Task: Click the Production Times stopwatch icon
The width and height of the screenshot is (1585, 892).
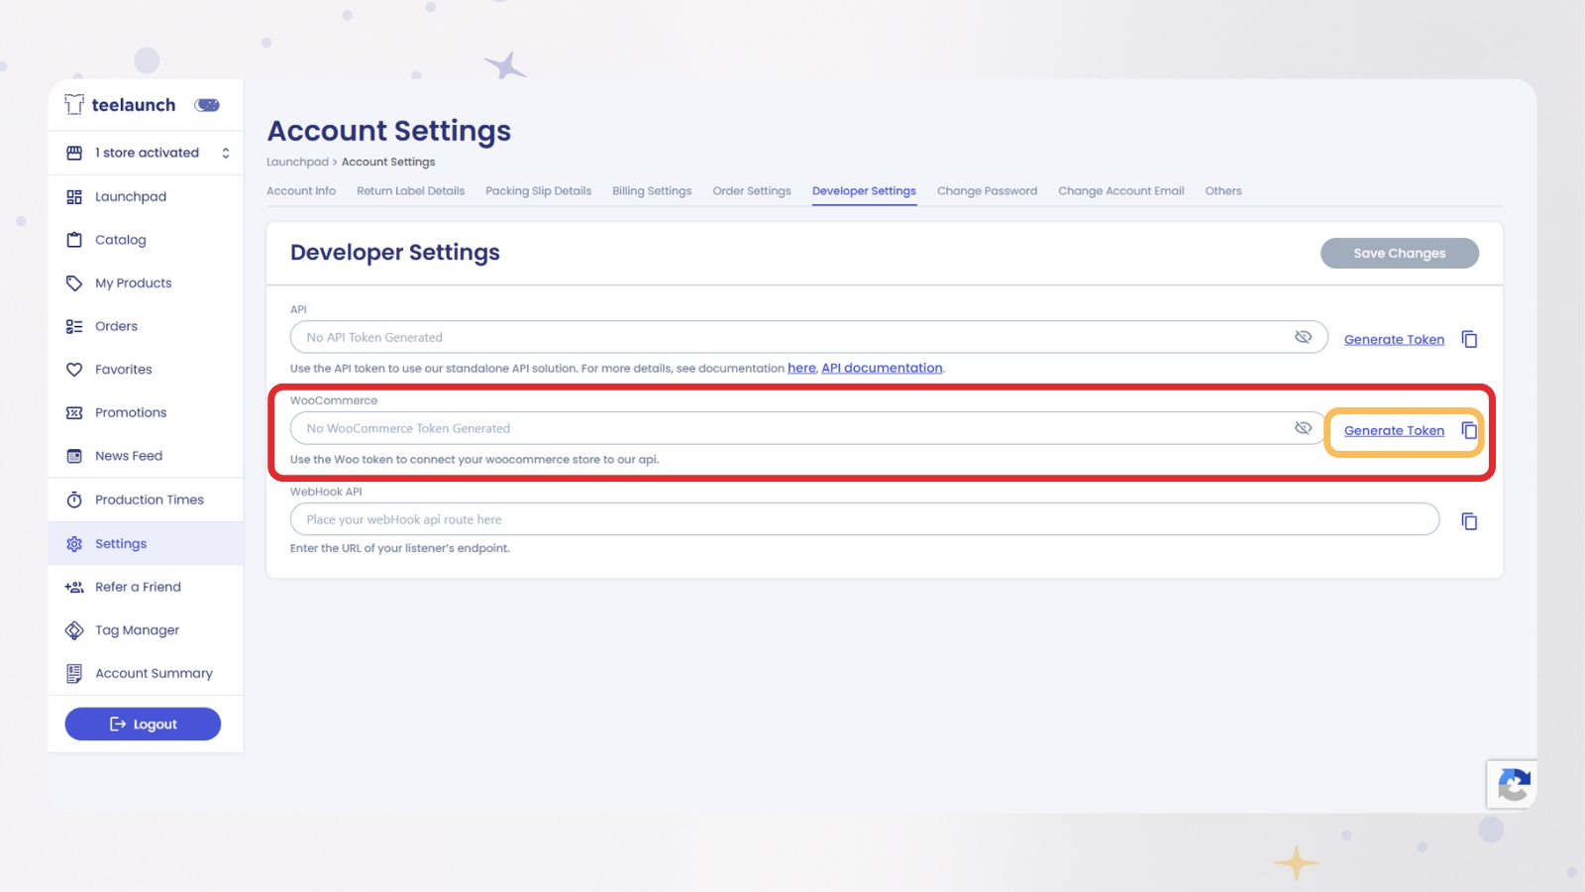Action: click(74, 500)
